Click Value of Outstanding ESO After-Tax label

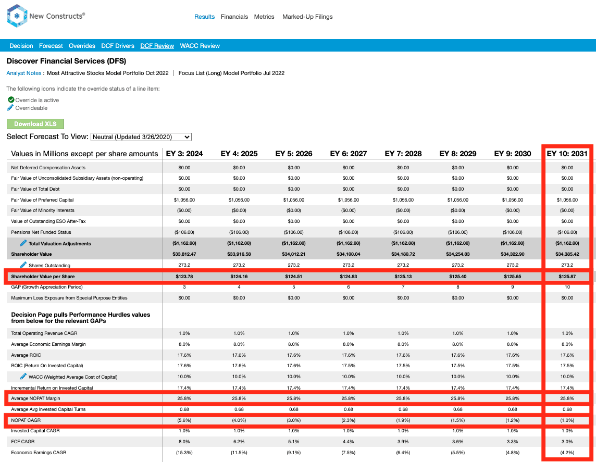point(48,221)
